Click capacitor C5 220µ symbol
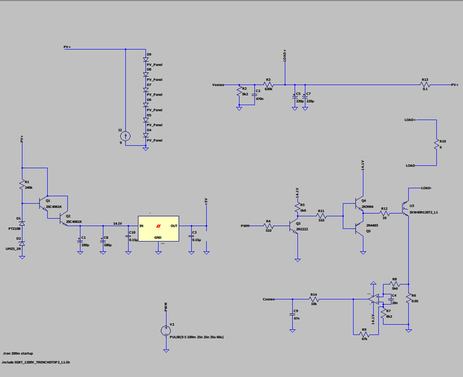Image resolution: width=463 pixels, height=377 pixels. tap(295, 96)
